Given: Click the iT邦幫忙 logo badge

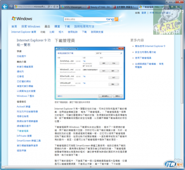Looking at the screenshot, I should coord(173,164).
